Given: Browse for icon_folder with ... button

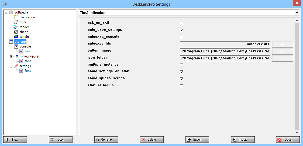Looking at the screenshot, I should point(283,58).
